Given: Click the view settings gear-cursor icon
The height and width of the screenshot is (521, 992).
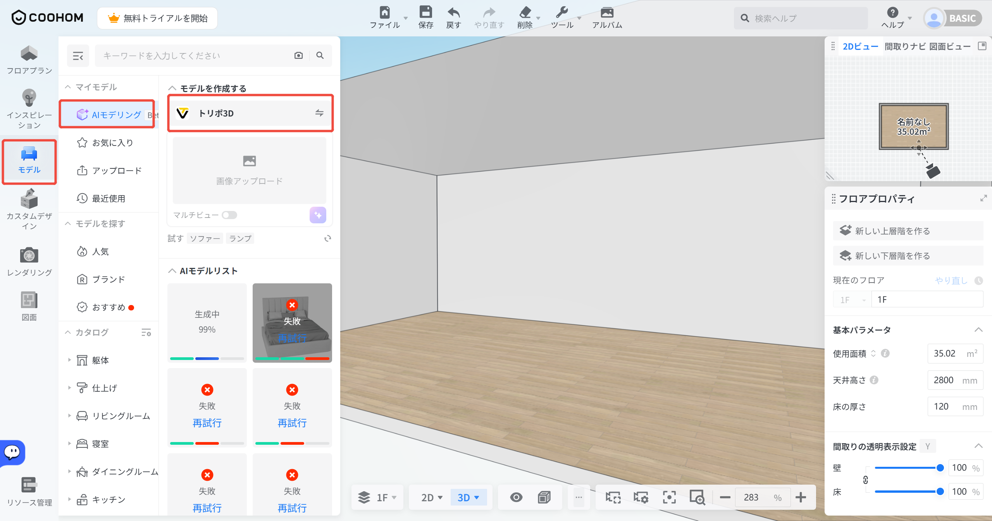Looking at the screenshot, I should click(x=641, y=497).
